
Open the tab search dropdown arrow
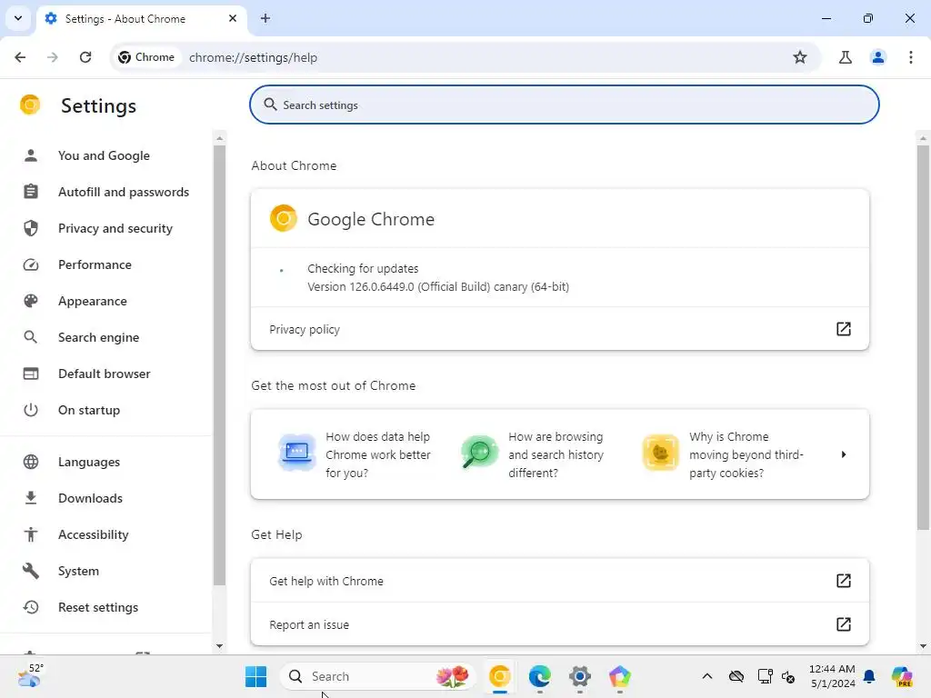[18, 18]
